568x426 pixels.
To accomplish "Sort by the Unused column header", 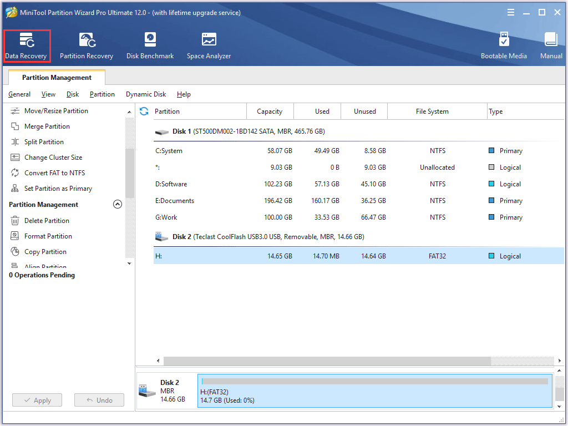I will (364, 111).
